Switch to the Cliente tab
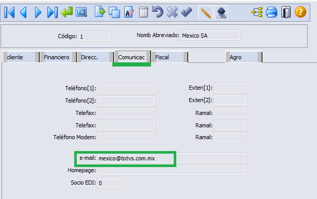317x199 pixels. [21, 57]
